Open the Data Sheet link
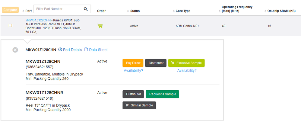 point(96,50)
